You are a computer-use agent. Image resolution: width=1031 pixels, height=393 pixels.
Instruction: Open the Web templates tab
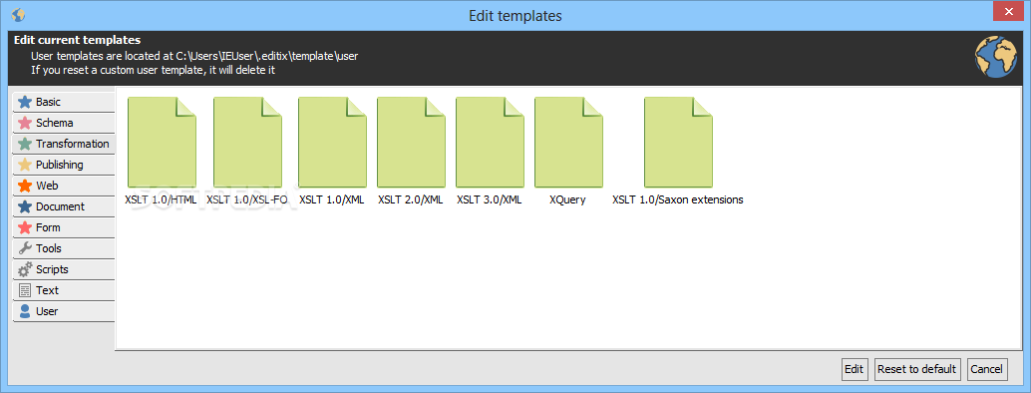pos(64,186)
